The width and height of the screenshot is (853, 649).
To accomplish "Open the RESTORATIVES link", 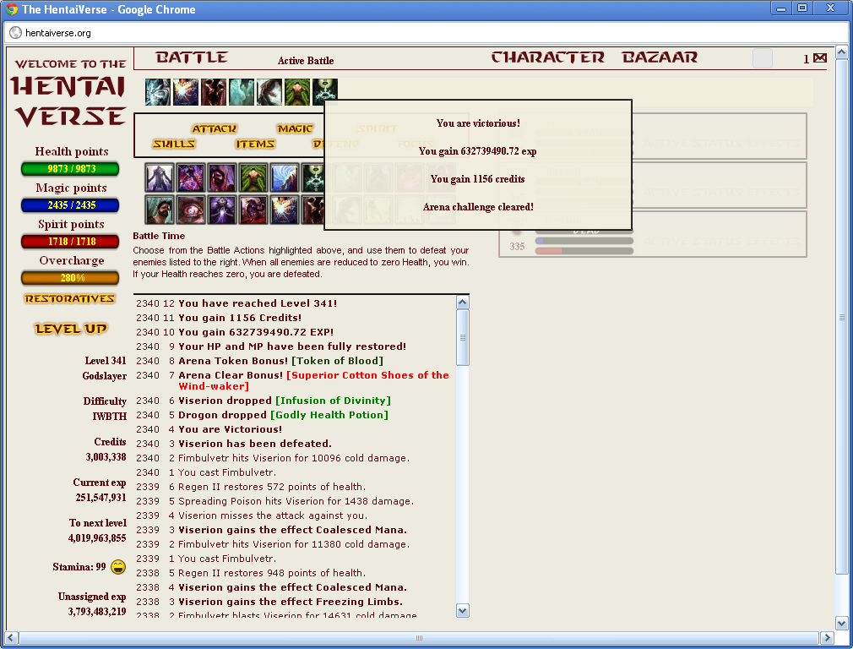I will [70, 298].
